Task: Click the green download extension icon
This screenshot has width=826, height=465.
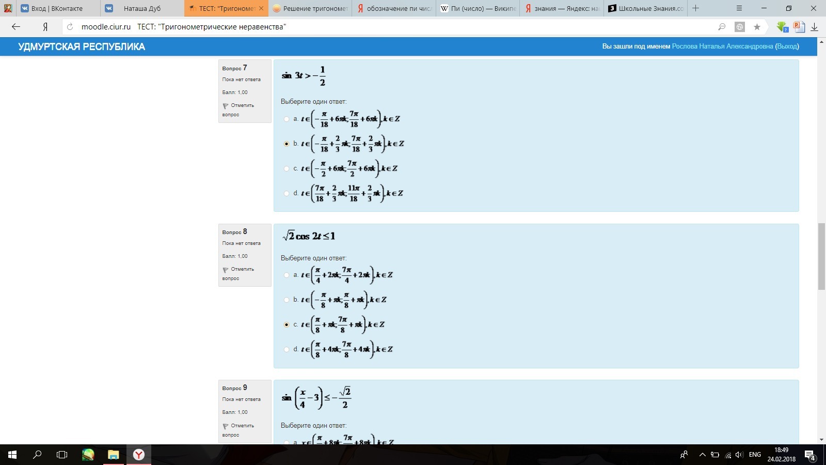Action: click(x=782, y=27)
